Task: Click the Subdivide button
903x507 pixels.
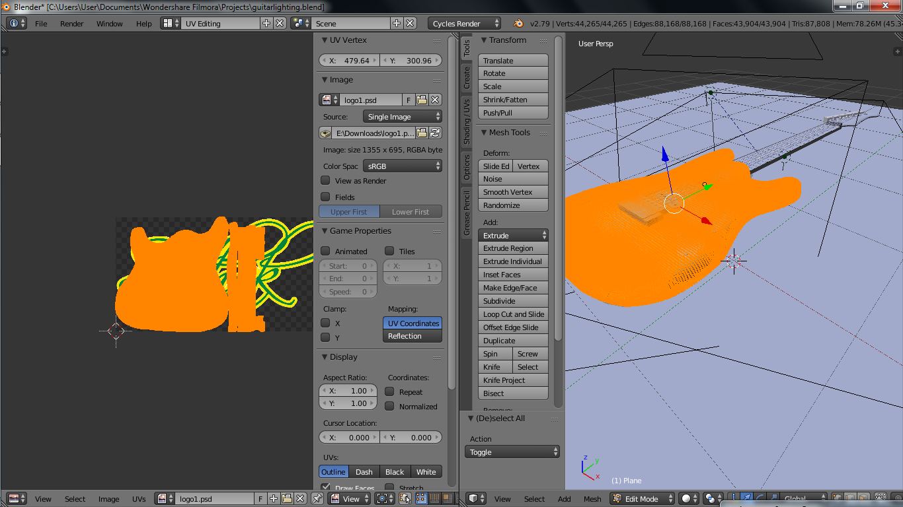Action: click(514, 301)
